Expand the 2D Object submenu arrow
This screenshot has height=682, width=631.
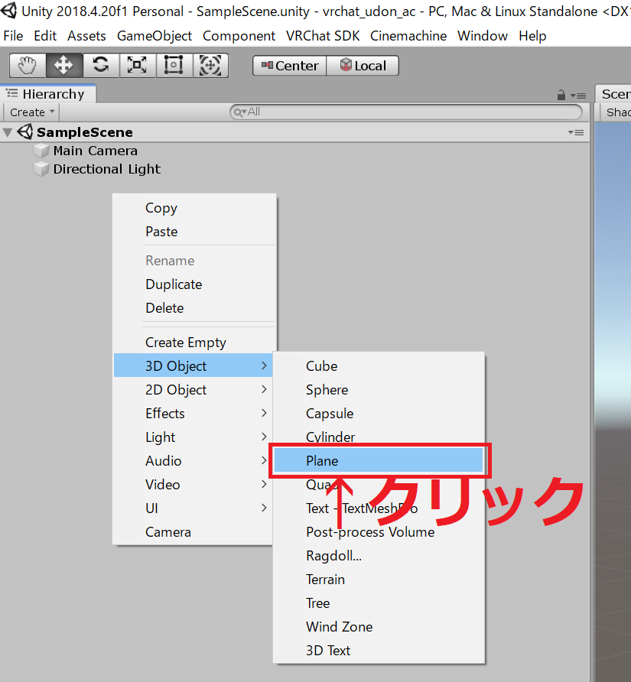coord(264,389)
